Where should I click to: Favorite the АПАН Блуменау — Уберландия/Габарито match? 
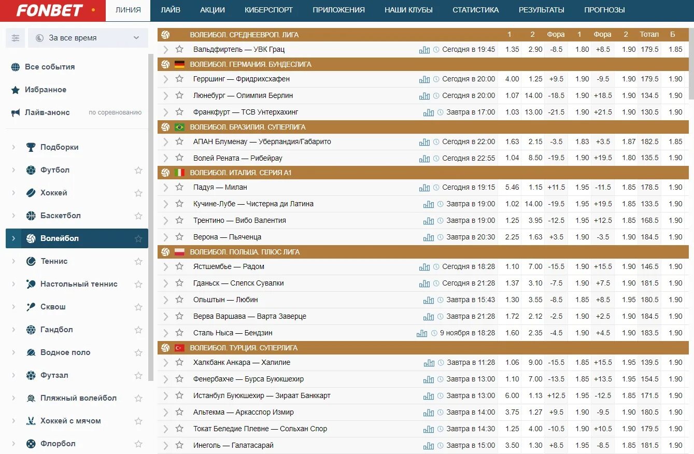click(179, 141)
